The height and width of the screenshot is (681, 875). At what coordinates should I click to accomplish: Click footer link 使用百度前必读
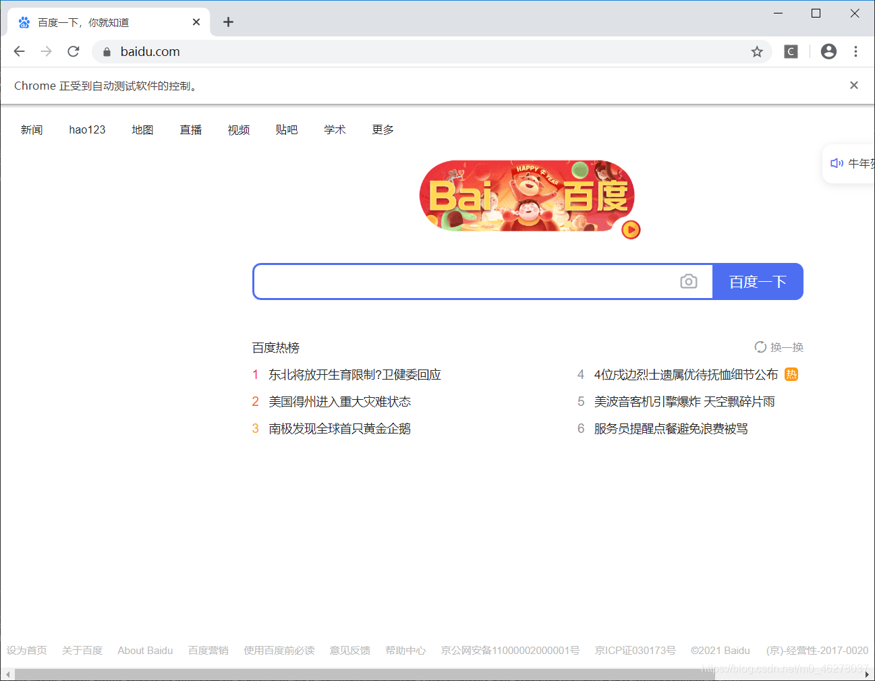pyautogui.click(x=279, y=650)
